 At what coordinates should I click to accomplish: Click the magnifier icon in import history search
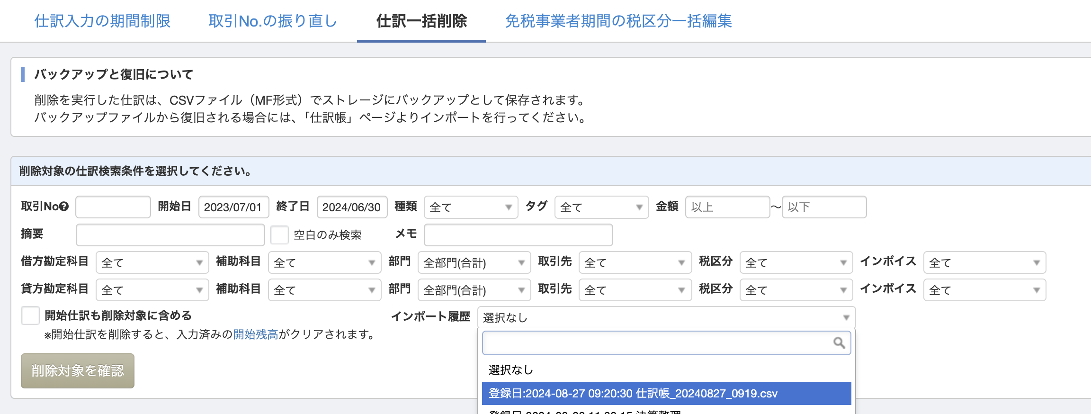(839, 343)
